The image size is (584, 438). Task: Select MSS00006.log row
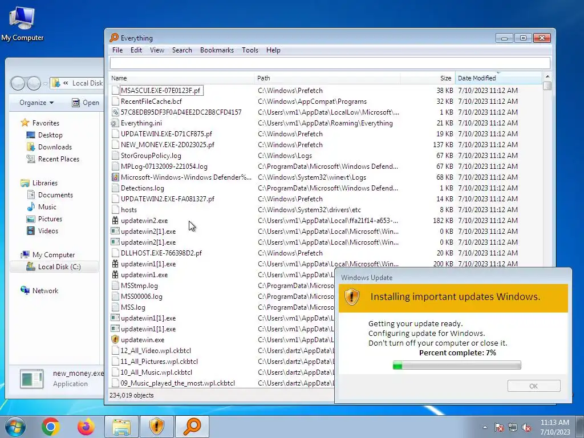222,297
